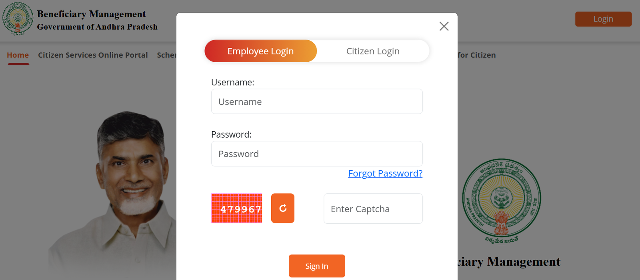Switch to the Employee Login tab

pyautogui.click(x=260, y=51)
